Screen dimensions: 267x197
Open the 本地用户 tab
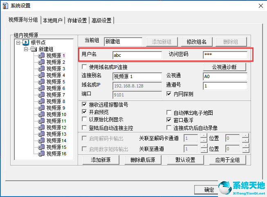(53, 20)
